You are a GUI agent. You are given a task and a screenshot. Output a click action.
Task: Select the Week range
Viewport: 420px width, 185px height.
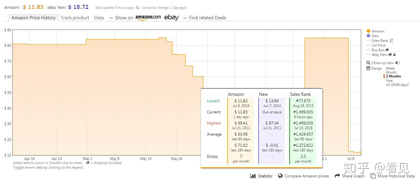pyautogui.click(x=390, y=68)
